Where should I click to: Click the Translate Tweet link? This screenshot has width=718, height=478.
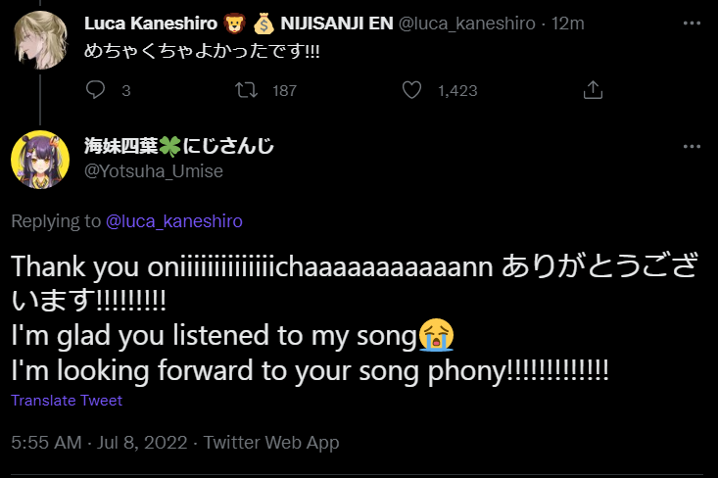pyautogui.click(x=67, y=401)
